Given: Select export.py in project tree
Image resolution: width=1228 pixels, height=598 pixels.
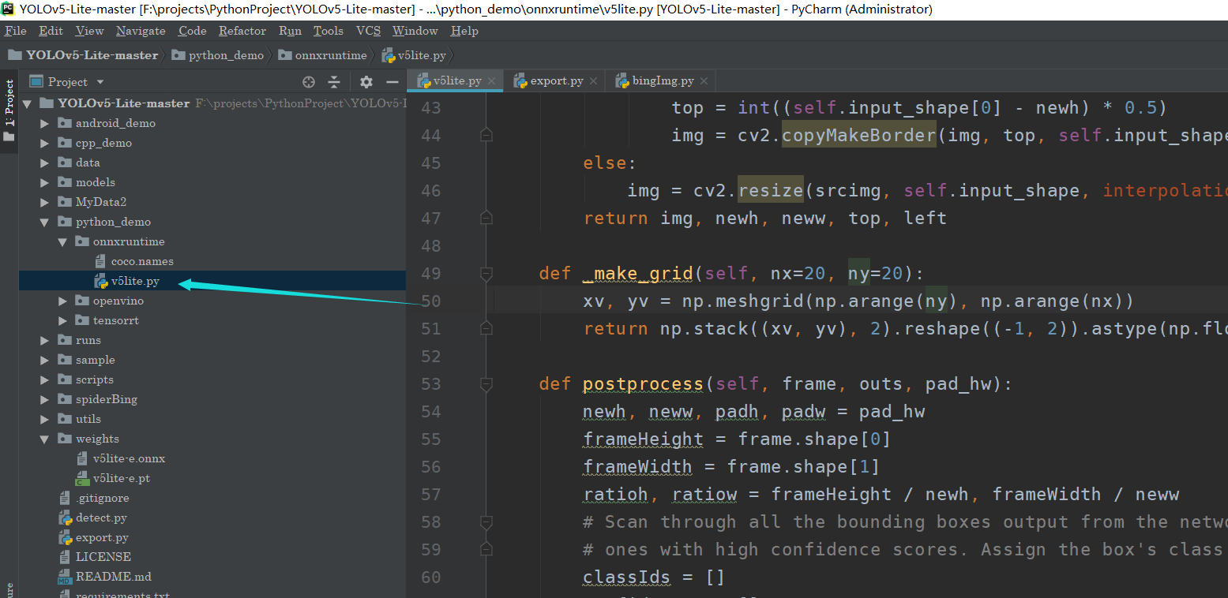Looking at the screenshot, I should tap(94, 537).
